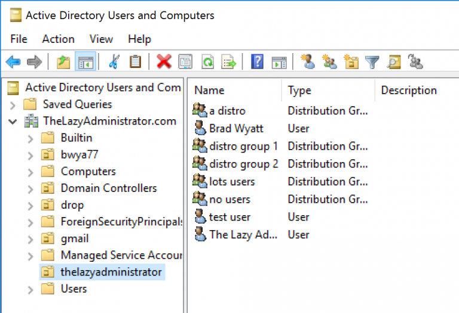
Task: Go up one level folder icon
Action: pyautogui.click(x=63, y=62)
